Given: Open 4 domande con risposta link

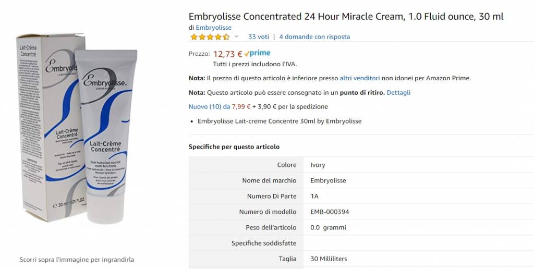Looking at the screenshot, I should tap(314, 37).
